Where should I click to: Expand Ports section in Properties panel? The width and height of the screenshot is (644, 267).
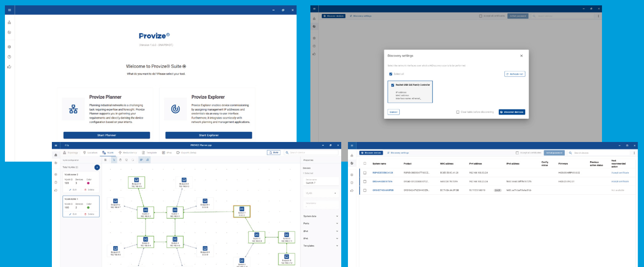point(321,223)
